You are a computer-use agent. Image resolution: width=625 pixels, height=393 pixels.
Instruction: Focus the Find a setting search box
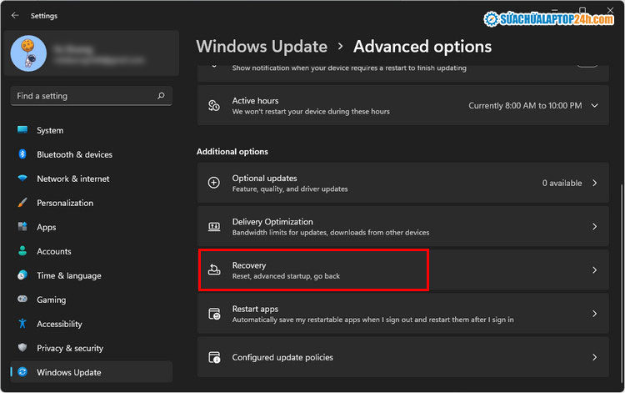pyautogui.click(x=92, y=96)
